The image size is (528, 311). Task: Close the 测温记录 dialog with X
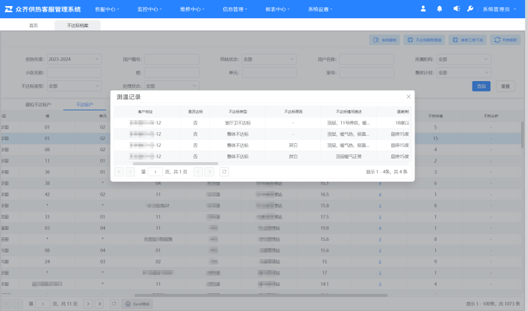point(408,96)
